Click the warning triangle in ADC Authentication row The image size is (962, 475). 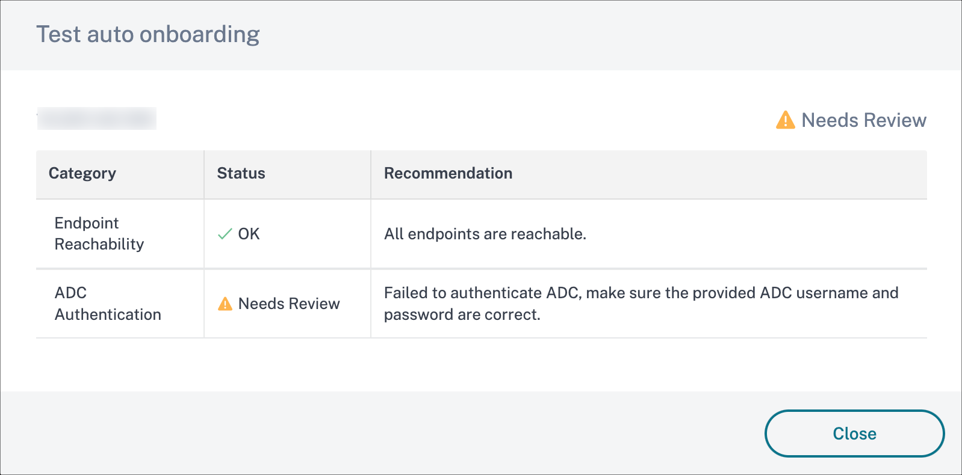coord(225,304)
